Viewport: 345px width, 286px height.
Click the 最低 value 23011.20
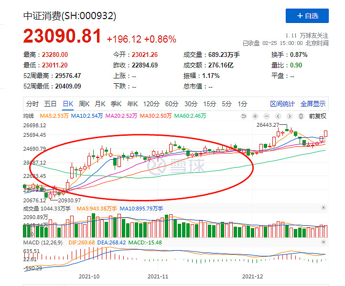point(55,65)
